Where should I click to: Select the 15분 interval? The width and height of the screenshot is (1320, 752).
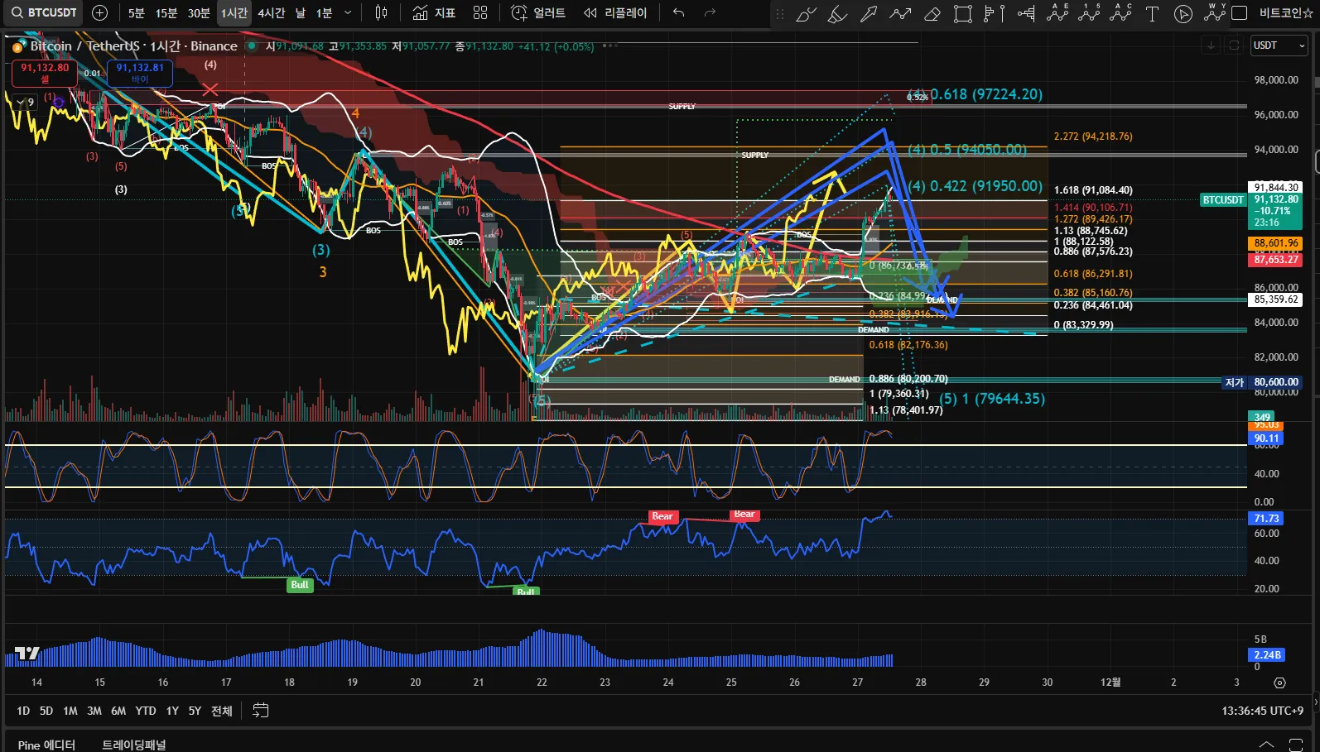[x=166, y=12]
